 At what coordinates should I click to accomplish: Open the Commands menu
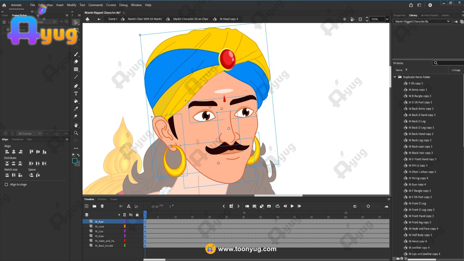[96, 5]
